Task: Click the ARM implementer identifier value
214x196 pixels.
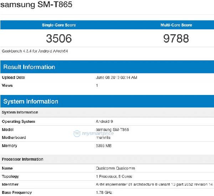Action: point(154,185)
